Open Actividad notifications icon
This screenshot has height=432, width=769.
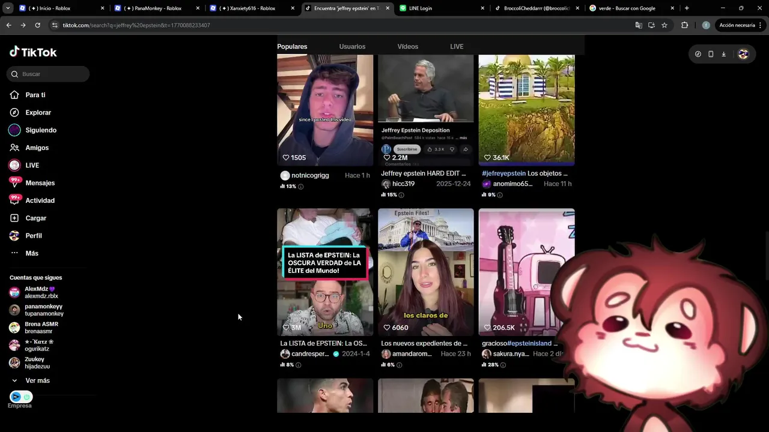(14, 200)
